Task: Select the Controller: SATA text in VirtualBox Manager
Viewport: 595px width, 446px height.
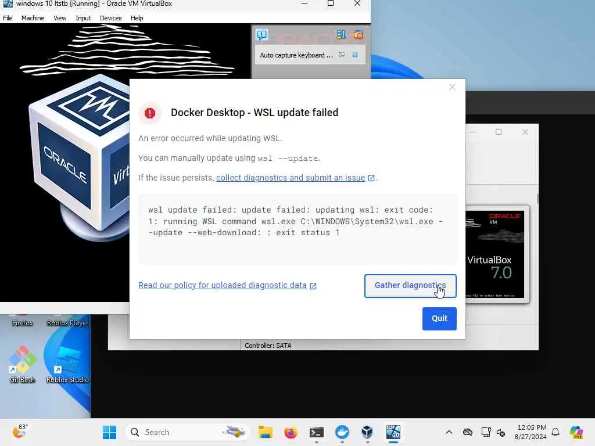Action: tap(268, 346)
